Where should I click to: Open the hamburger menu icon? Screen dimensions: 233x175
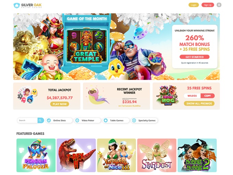pyautogui.click(x=219, y=5)
